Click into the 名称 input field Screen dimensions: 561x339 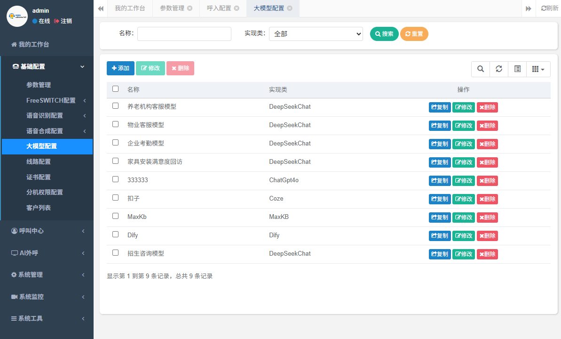click(184, 34)
